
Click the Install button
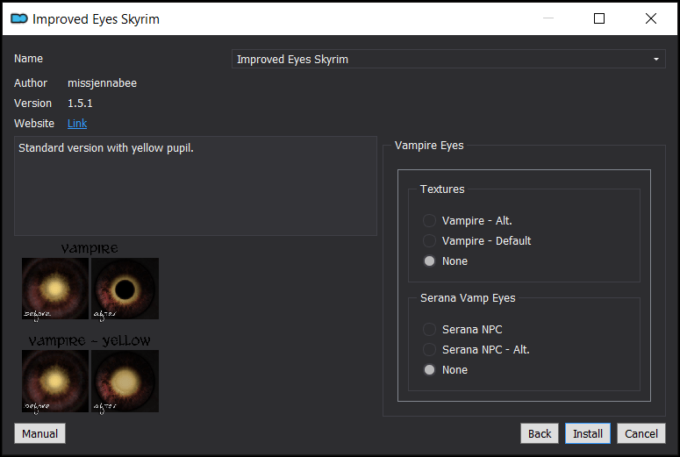pos(588,433)
